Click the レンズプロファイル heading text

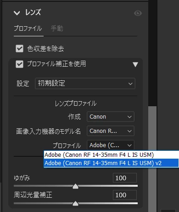76,103
